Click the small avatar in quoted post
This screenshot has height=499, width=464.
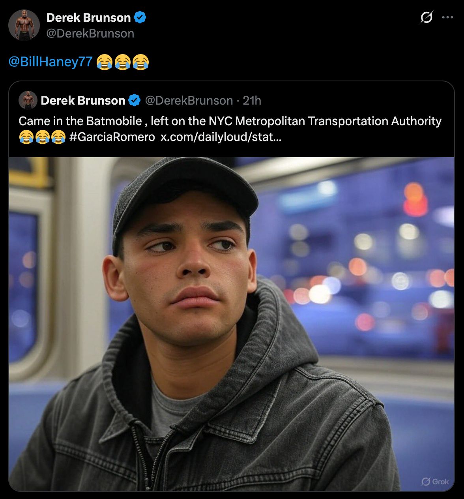[28, 100]
